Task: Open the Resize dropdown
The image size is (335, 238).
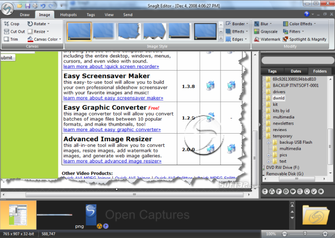Action: pyautogui.click(x=38, y=31)
